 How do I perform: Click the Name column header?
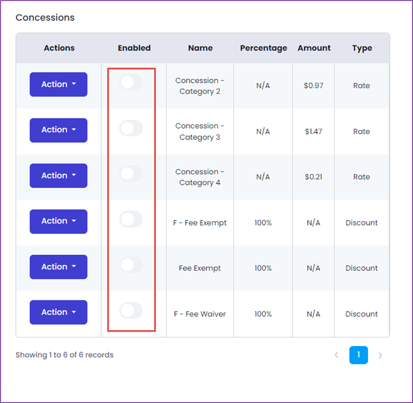pyautogui.click(x=200, y=48)
